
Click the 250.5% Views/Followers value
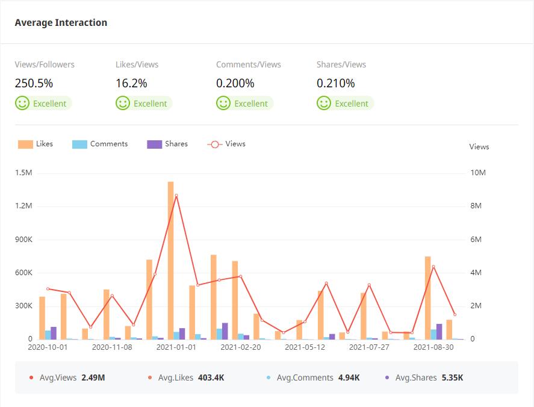(x=34, y=84)
